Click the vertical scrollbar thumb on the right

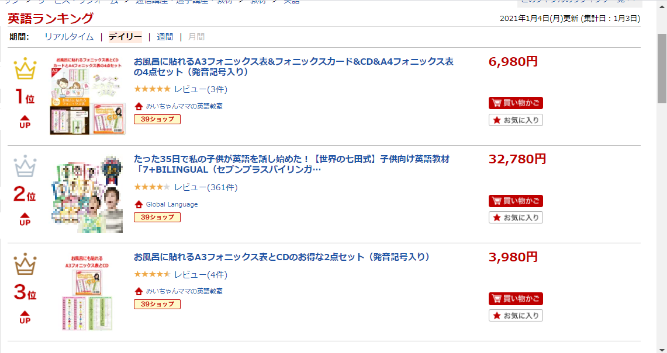point(662,68)
